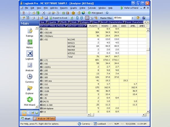
Task: Click the airplane icon in the top toolbar
Action: pyautogui.click(x=43, y=13)
